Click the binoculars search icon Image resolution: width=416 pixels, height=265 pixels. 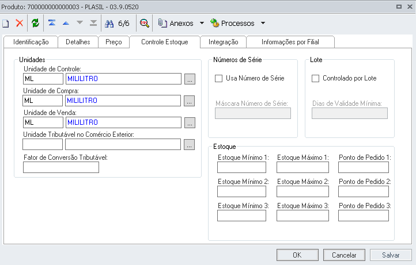point(109,24)
